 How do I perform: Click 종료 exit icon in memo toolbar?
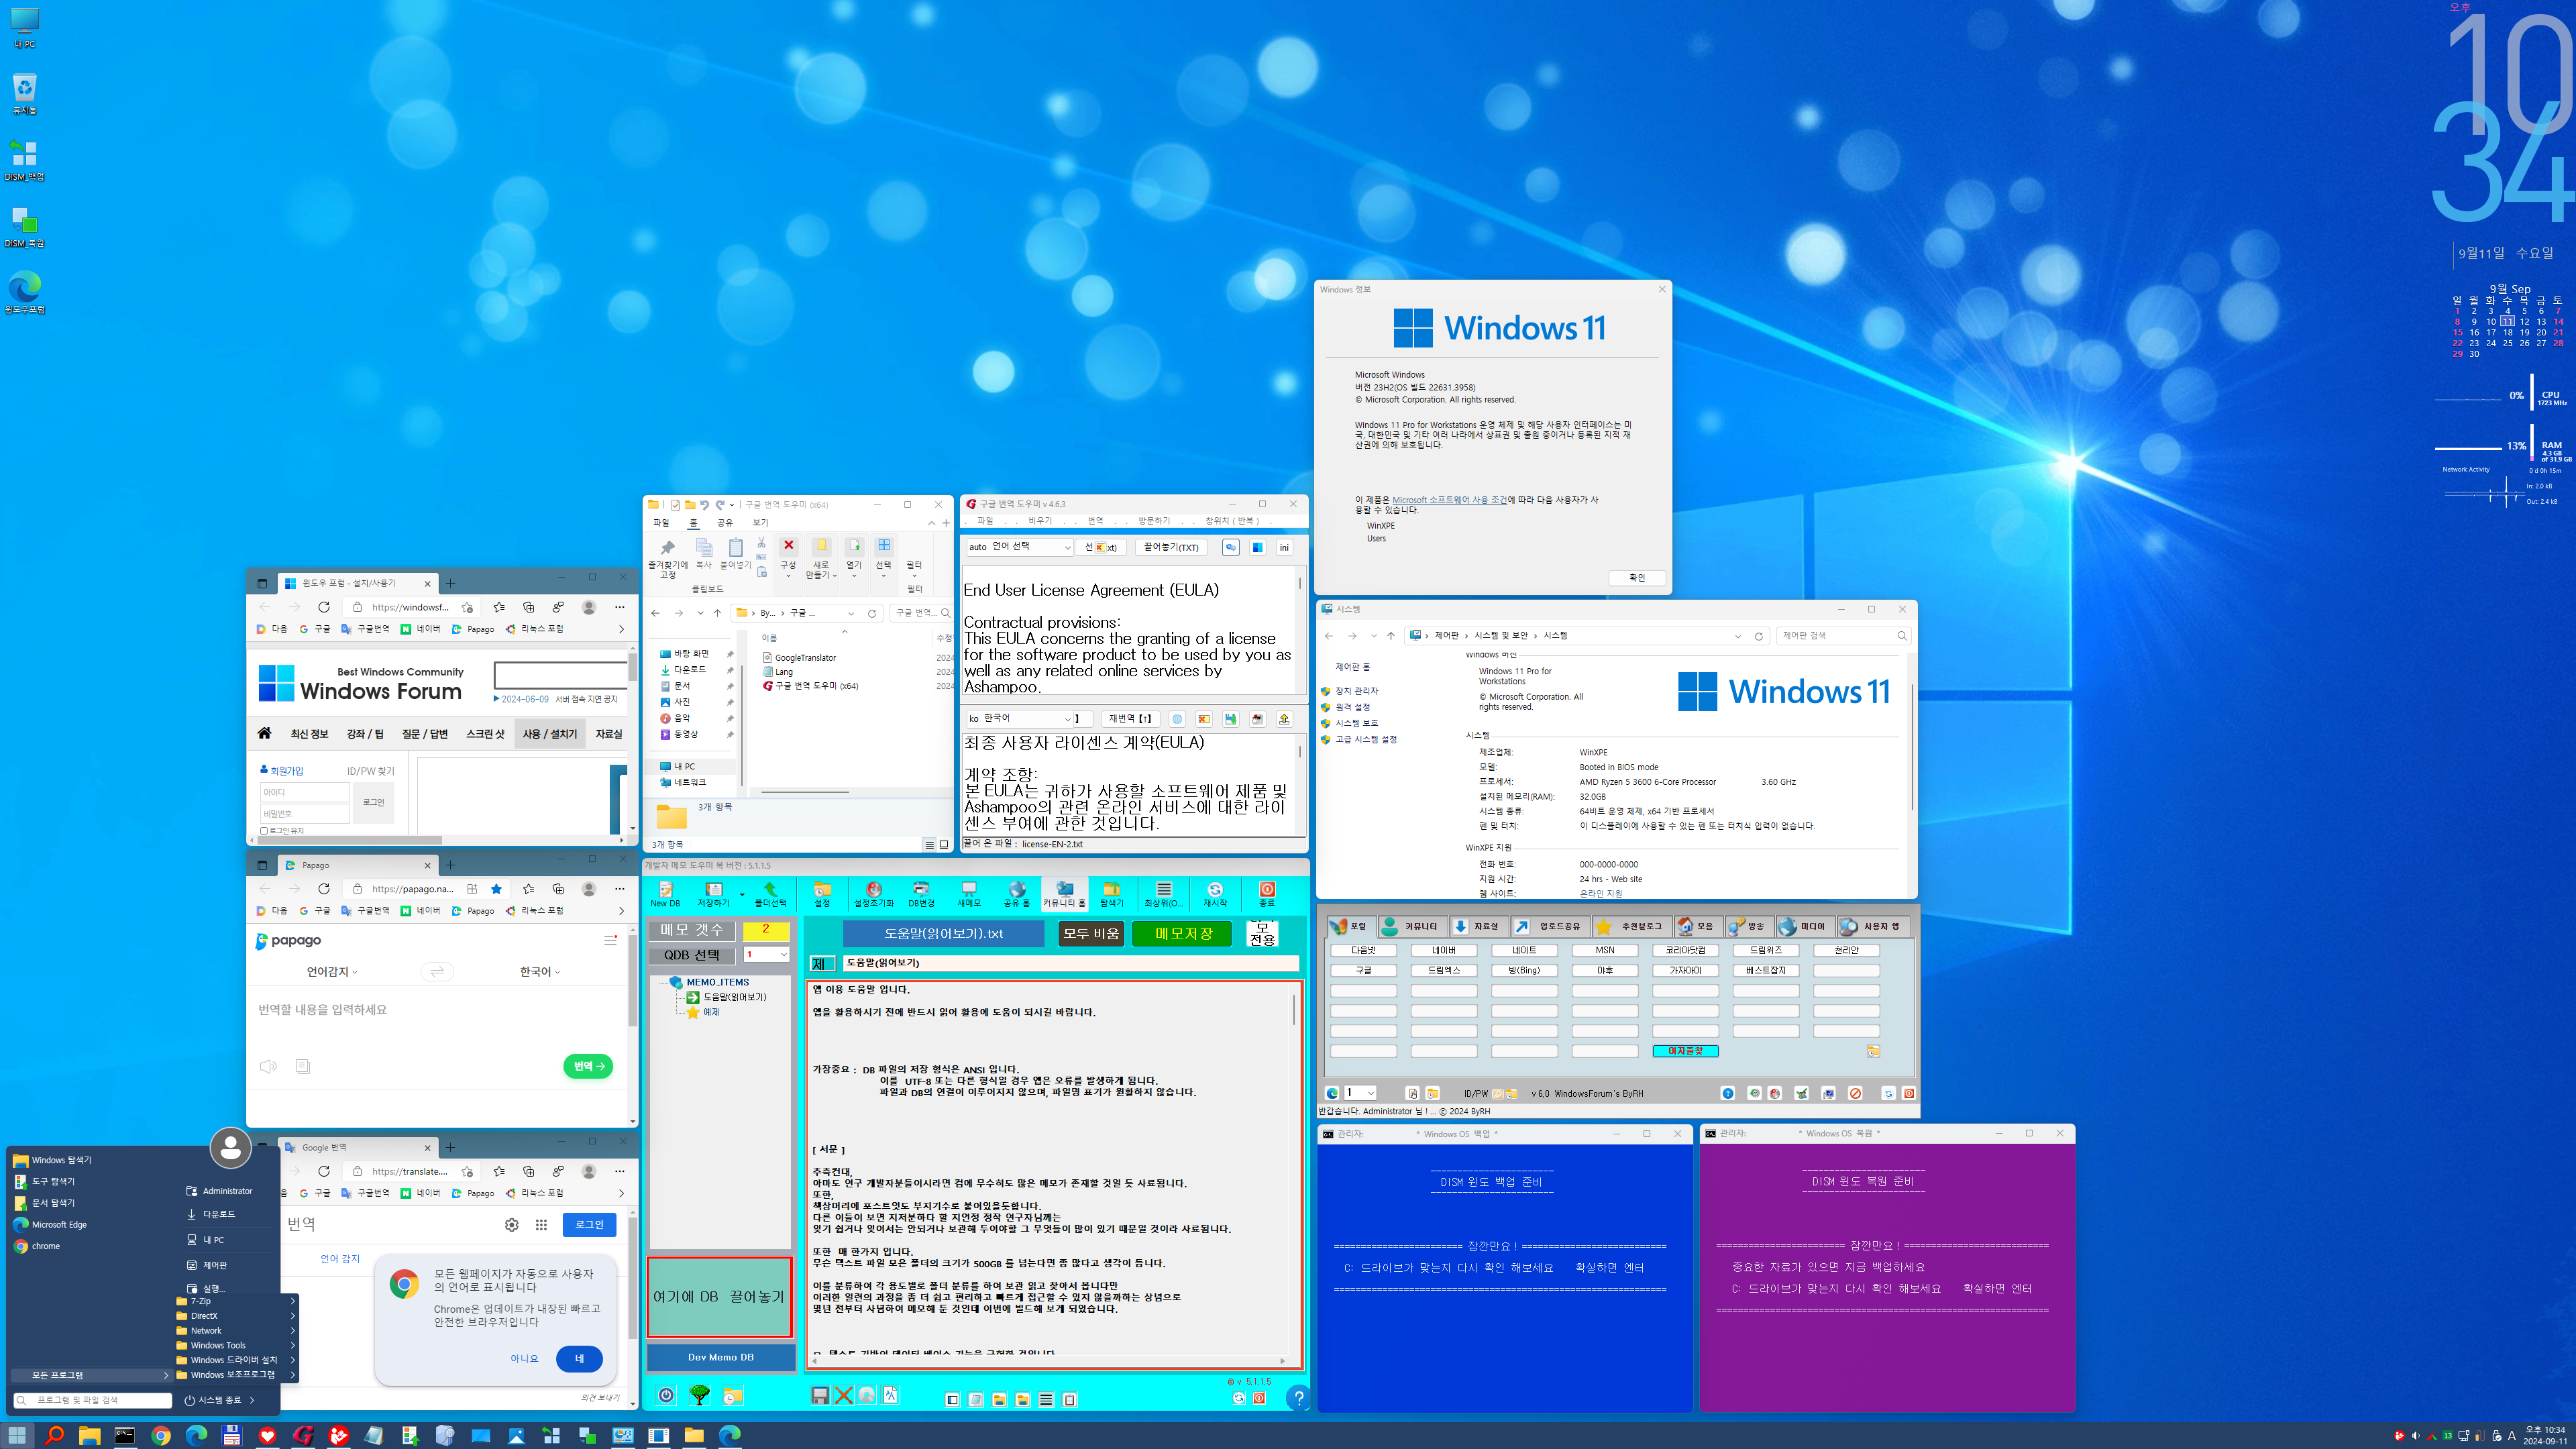pos(1267,893)
